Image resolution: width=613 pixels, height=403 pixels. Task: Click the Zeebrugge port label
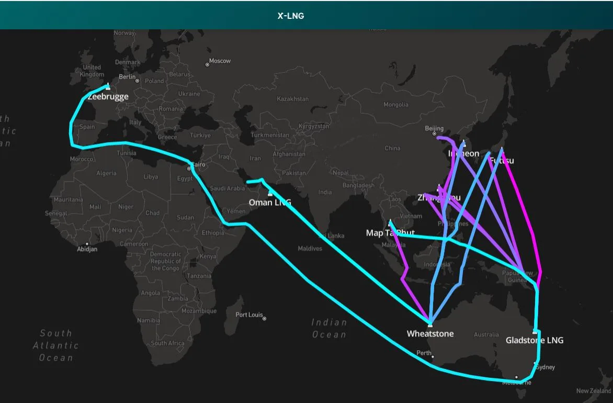point(108,97)
